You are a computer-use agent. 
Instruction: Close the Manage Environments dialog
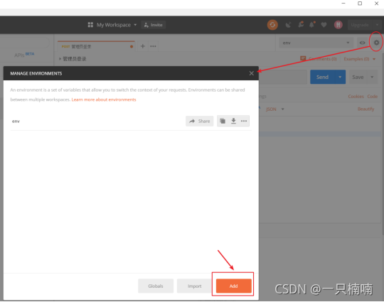pos(251,73)
